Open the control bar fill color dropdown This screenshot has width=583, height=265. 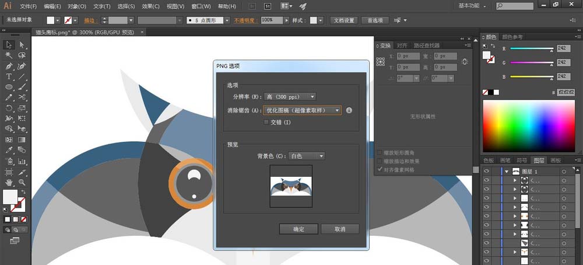pos(58,20)
